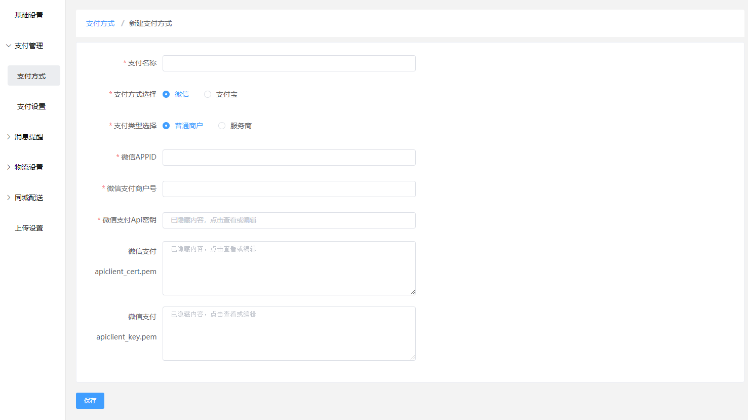The image size is (748, 420).
Task: Choose 服务商 payment type radio
Action: (x=222, y=126)
